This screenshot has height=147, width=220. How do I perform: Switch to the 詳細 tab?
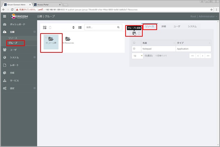tap(164, 27)
